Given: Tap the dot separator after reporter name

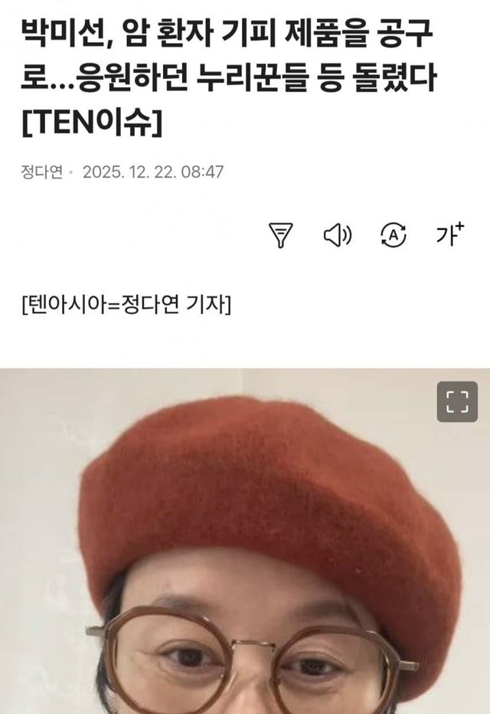Looking at the screenshot, I should pos(70,172).
